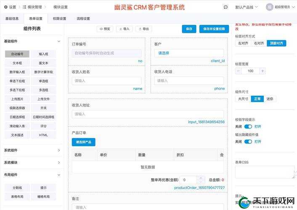Select the 文本框 component
Screen dimensions: 297x210
[x=17, y=63]
